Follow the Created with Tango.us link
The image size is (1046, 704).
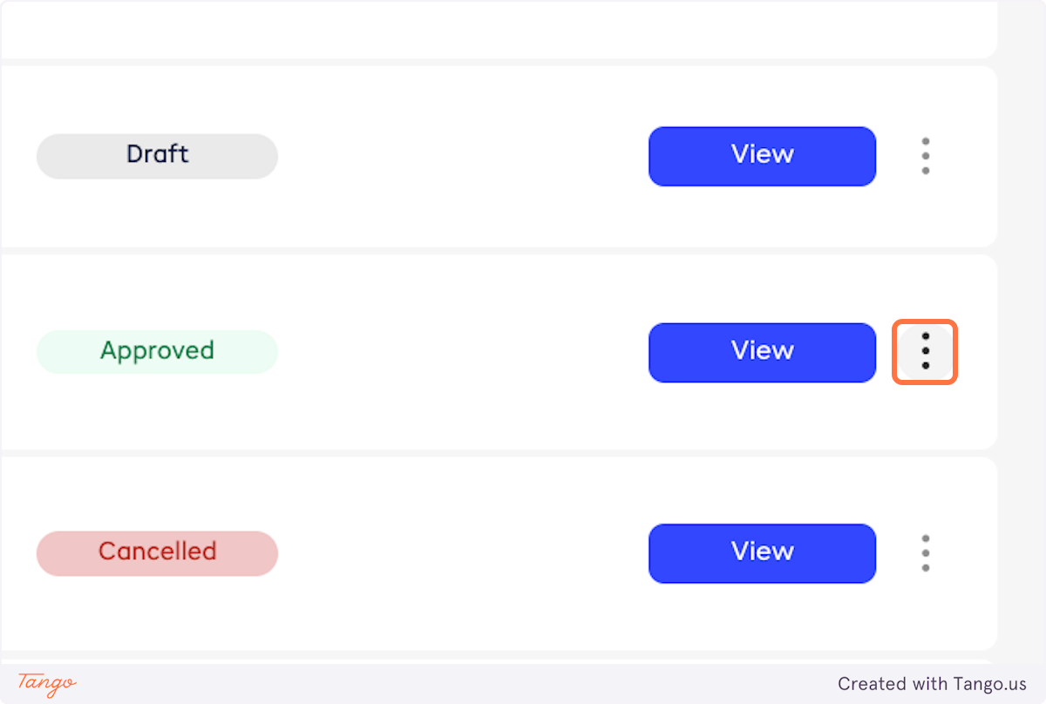click(x=932, y=684)
